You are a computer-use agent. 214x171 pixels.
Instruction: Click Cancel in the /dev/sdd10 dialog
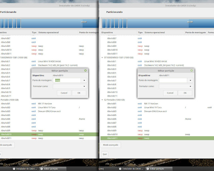[64, 93]
